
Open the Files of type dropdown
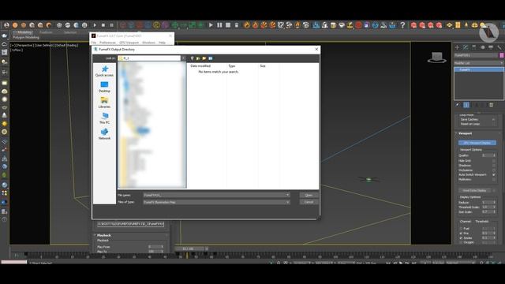coord(287,202)
